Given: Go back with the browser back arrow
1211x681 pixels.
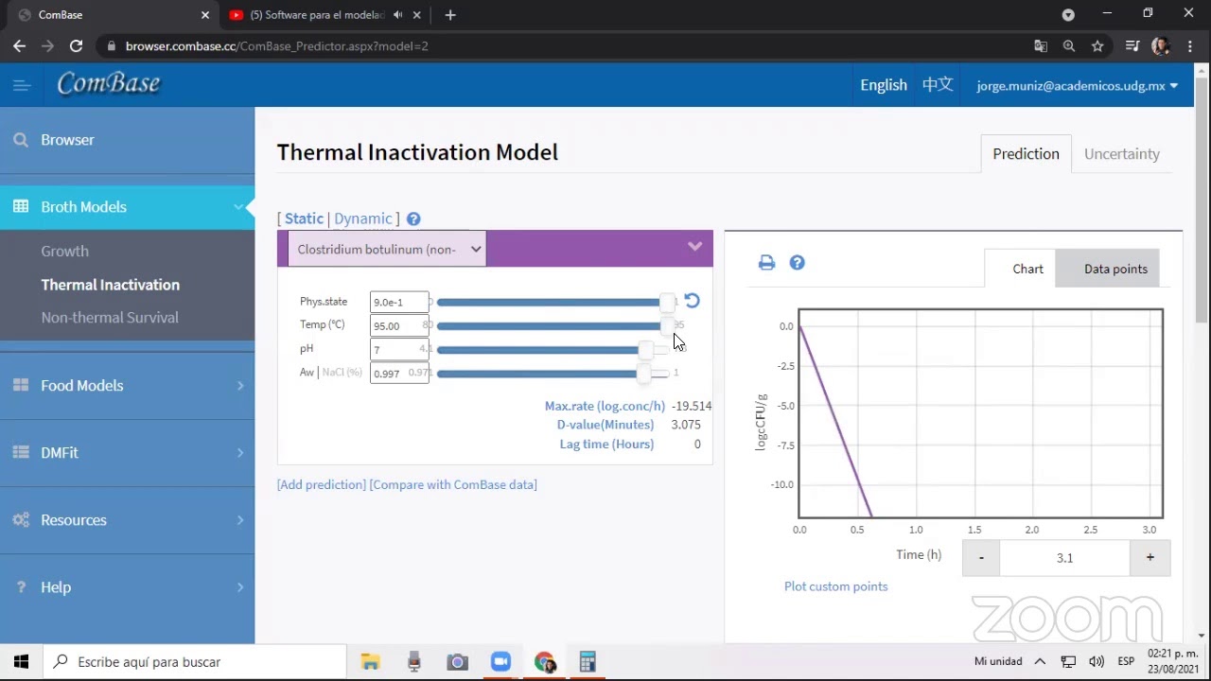Looking at the screenshot, I should pyautogui.click(x=20, y=45).
